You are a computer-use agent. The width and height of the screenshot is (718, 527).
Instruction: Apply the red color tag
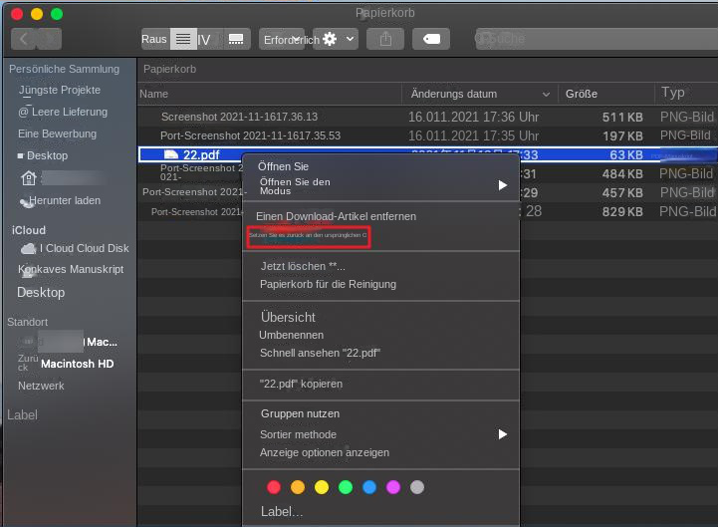click(274, 487)
